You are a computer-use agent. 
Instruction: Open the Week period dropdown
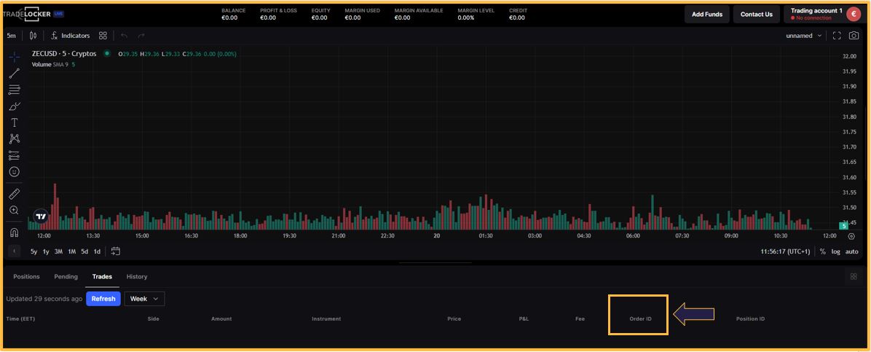pos(144,299)
